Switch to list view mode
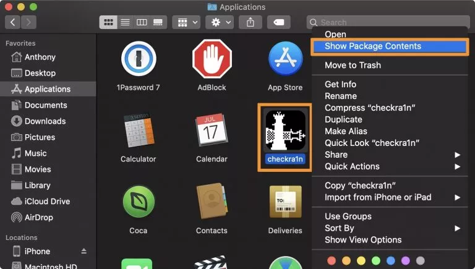 click(125, 22)
